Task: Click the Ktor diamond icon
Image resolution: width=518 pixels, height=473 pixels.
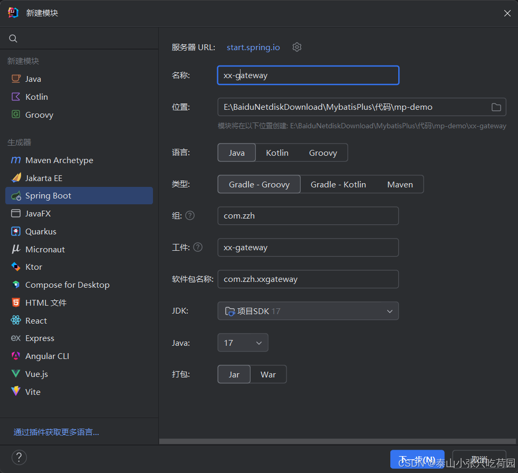Action: 16,267
